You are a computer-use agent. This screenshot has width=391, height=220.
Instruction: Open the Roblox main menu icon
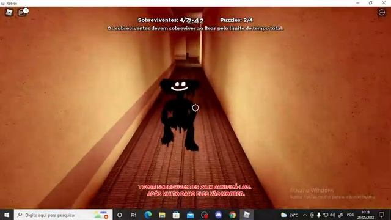9,12
